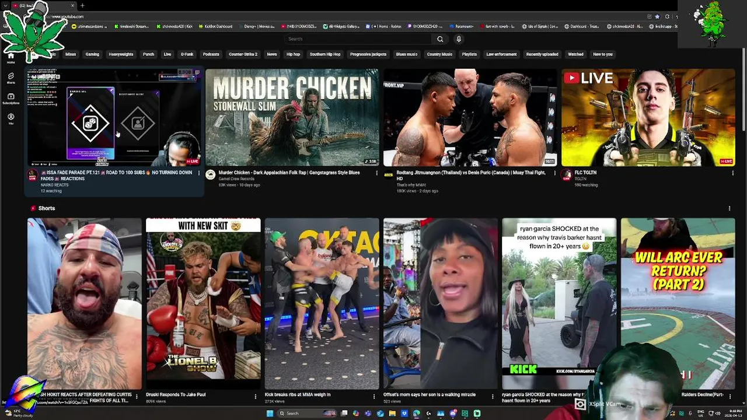Open Offset's mom short thumbnail
Image resolution: width=747 pixels, height=420 pixels.
[x=441, y=303]
